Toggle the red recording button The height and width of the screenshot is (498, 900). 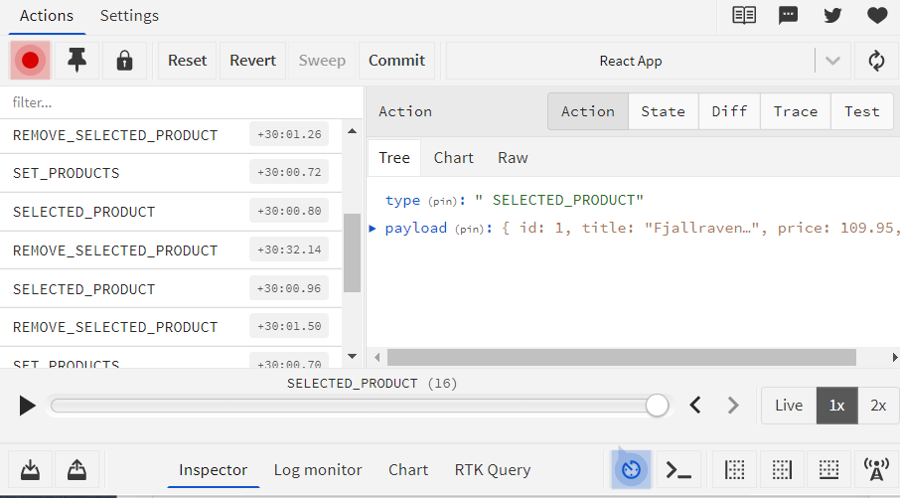click(x=31, y=61)
